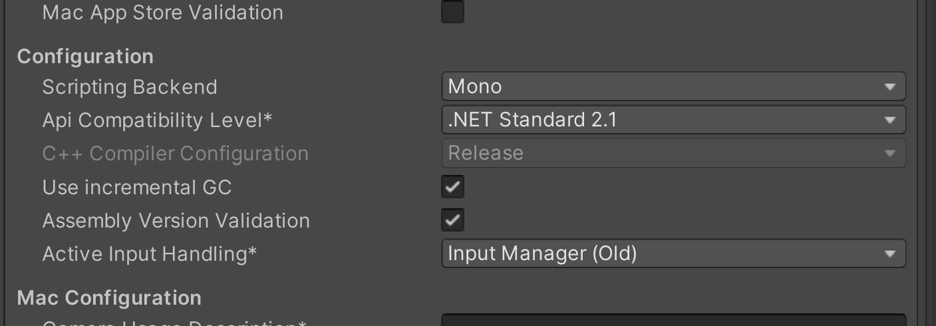Click the Scripting Backend dropdown arrow
The image size is (936, 326).
(x=889, y=87)
